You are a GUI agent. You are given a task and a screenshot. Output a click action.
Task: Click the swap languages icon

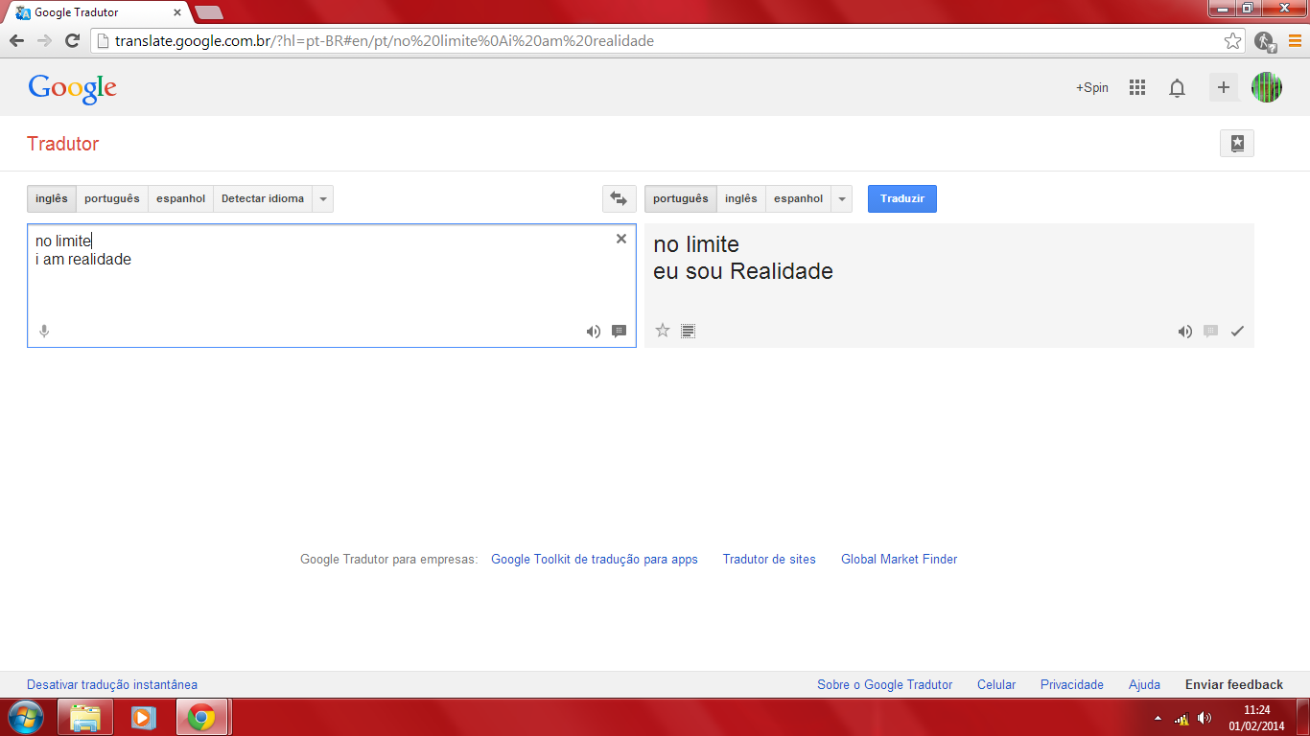pos(619,198)
